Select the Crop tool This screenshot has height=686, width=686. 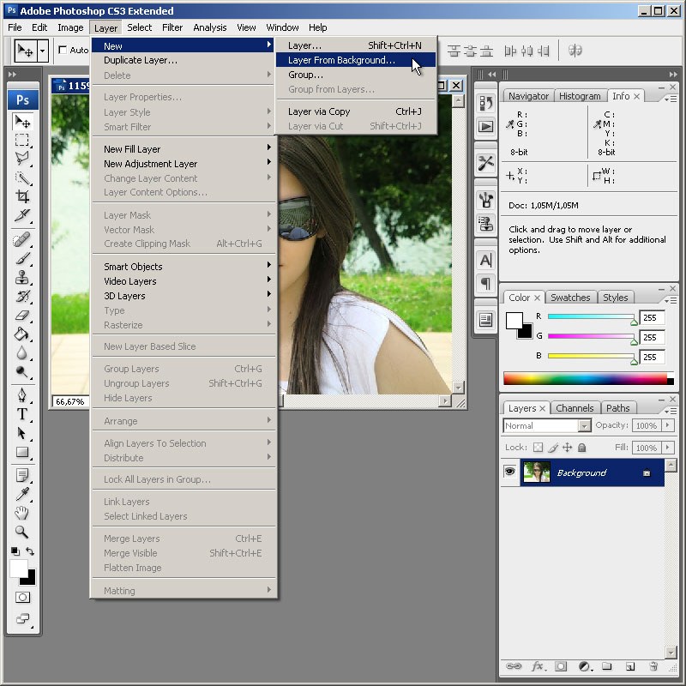pos(22,196)
